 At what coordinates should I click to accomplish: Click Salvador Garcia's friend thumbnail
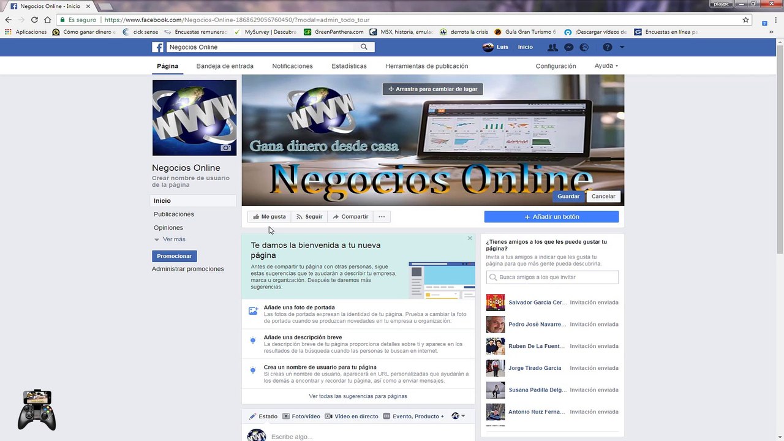[496, 303]
